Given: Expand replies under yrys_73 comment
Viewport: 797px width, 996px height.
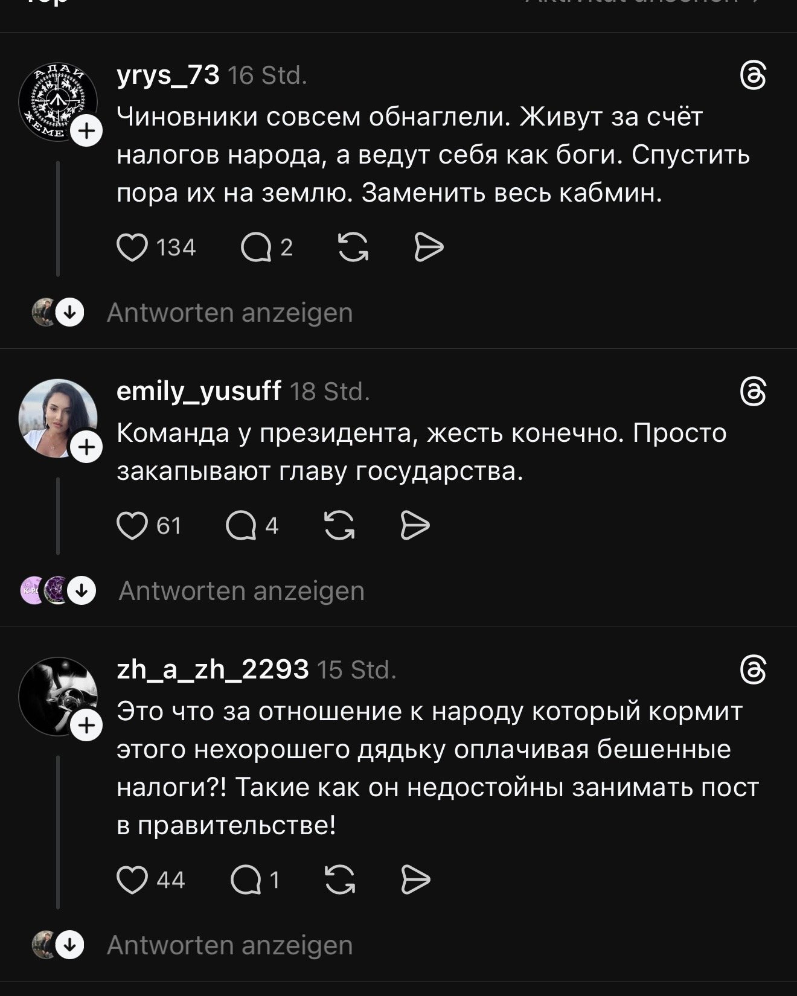Looking at the screenshot, I should [x=229, y=313].
